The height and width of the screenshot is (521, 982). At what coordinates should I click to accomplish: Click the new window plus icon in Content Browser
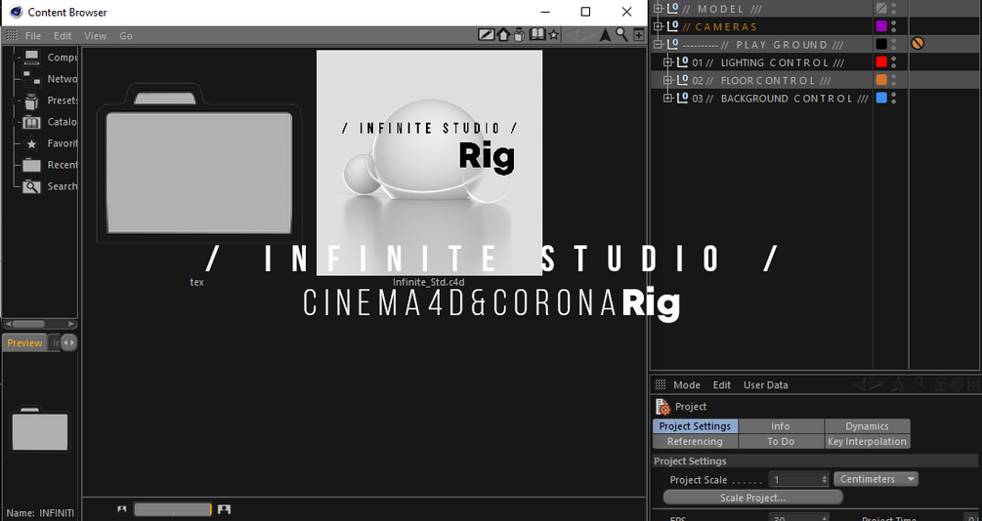tap(639, 36)
